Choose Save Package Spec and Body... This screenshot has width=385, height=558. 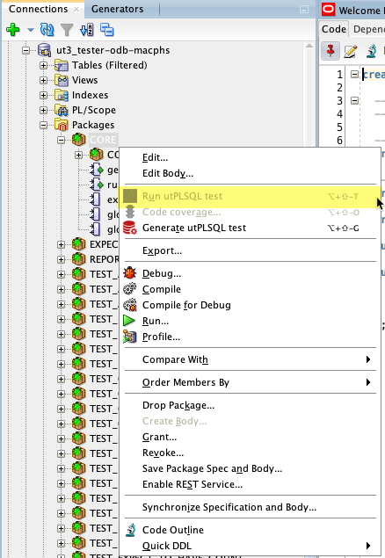(251, 468)
